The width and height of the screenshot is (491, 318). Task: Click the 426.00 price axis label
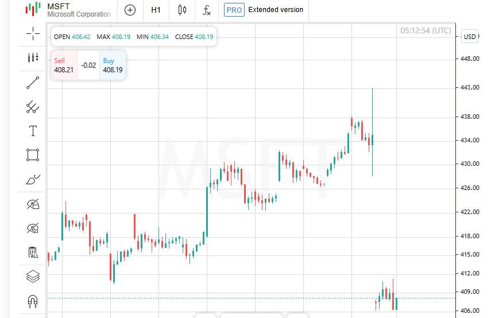click(470, 188)
